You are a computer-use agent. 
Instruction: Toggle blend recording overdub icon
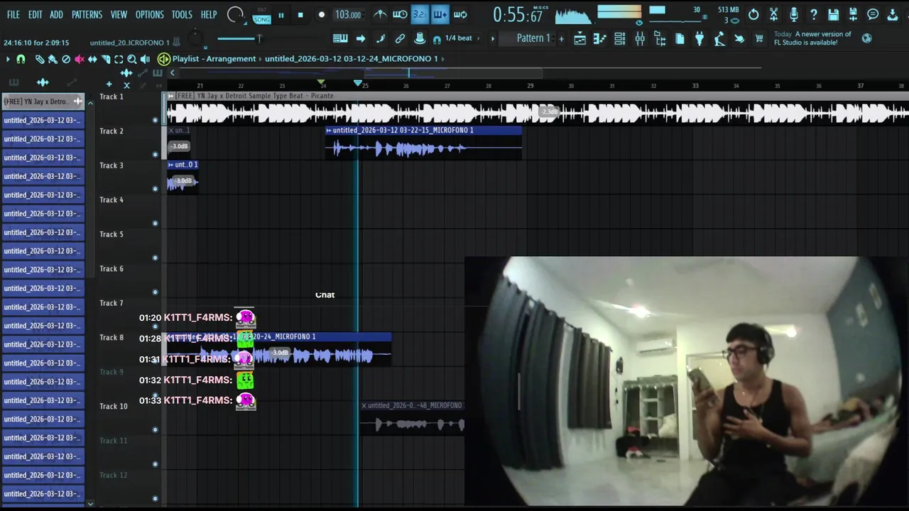pyautogui.click(x=440, y=14)
